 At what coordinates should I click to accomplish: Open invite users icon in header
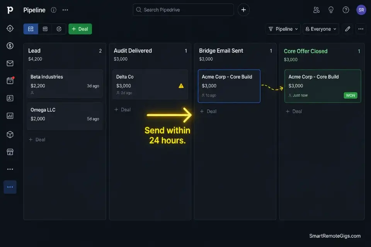click(x=317, y=10)
